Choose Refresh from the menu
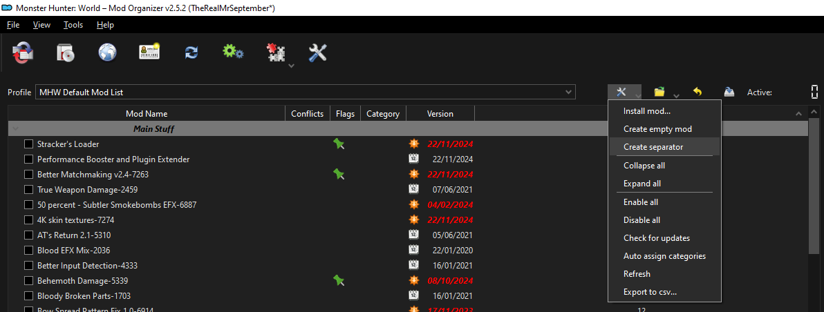Screen dimensions: 824x312 [x=665, y=274]
